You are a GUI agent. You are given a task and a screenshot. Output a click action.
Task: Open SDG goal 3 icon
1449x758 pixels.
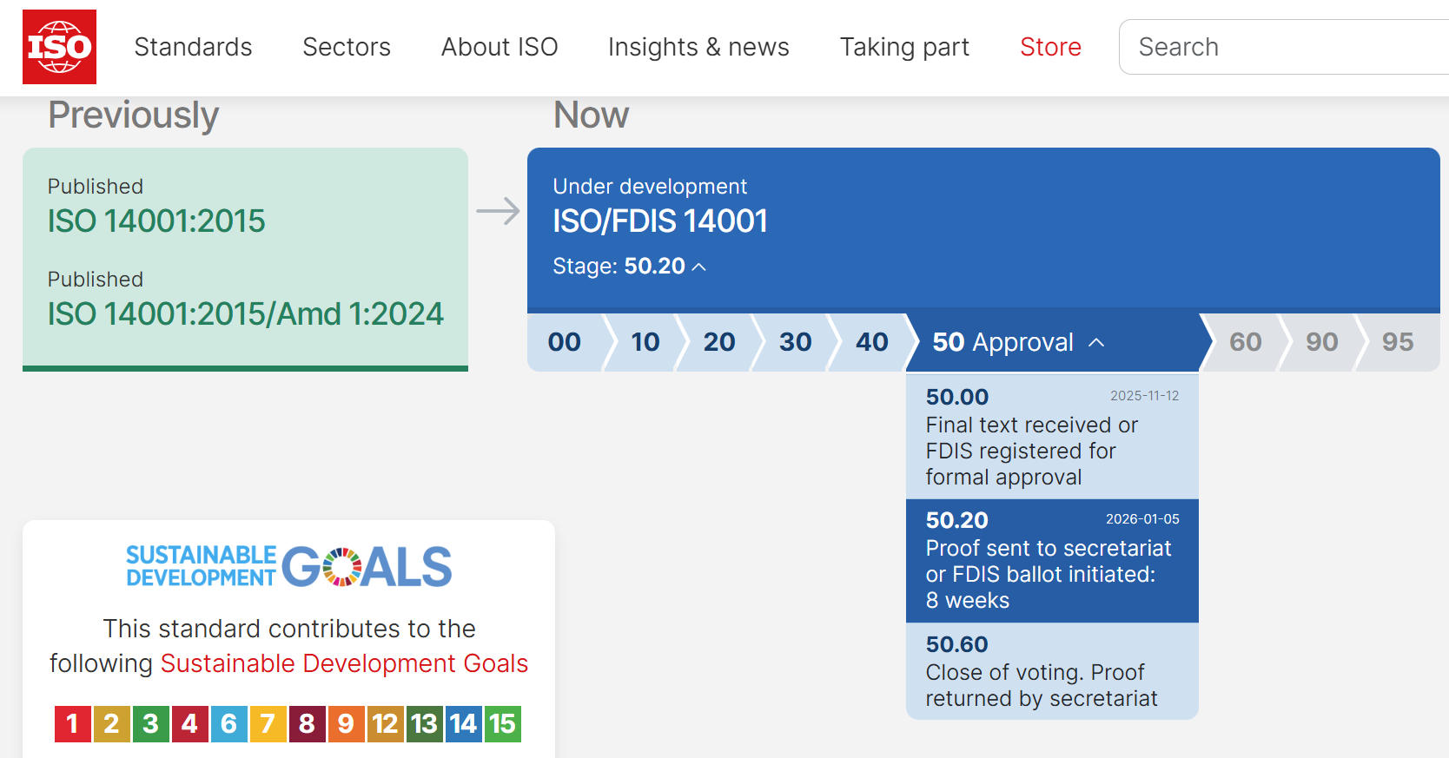pyautogui.click(x=150, y=723)
